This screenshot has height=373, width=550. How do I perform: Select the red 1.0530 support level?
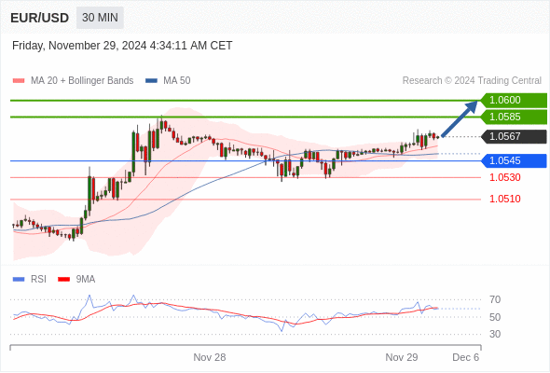tap(505, 177)
